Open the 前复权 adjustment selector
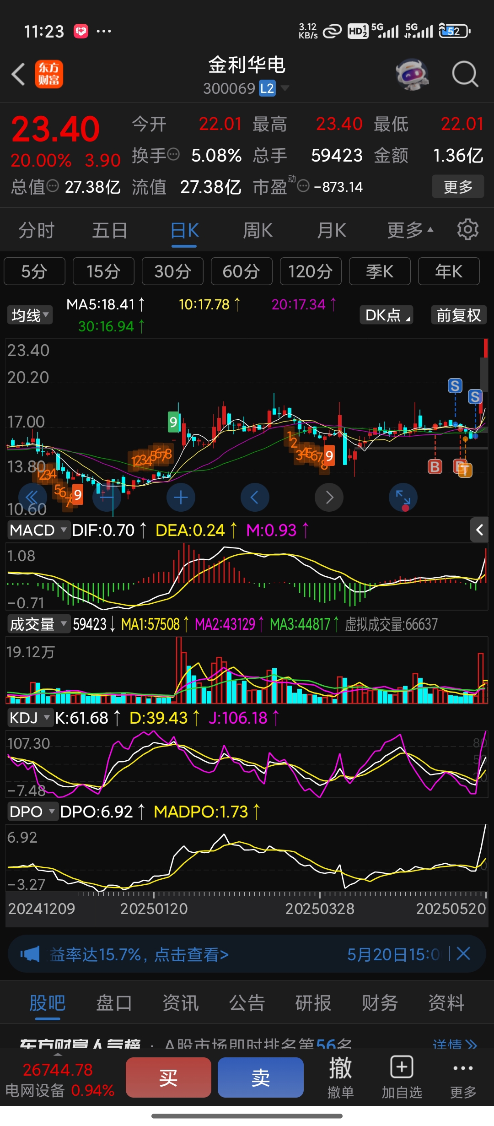Viewport: 494px width, 1126px height. pos(458,315)
